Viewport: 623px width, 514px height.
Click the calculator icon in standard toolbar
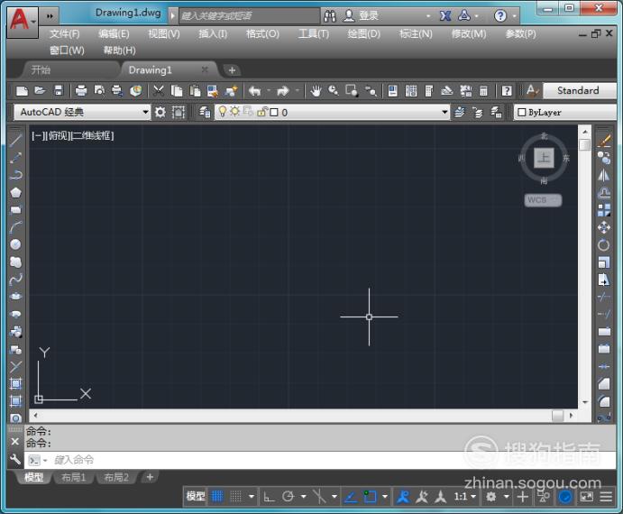[x=483, y=91]
